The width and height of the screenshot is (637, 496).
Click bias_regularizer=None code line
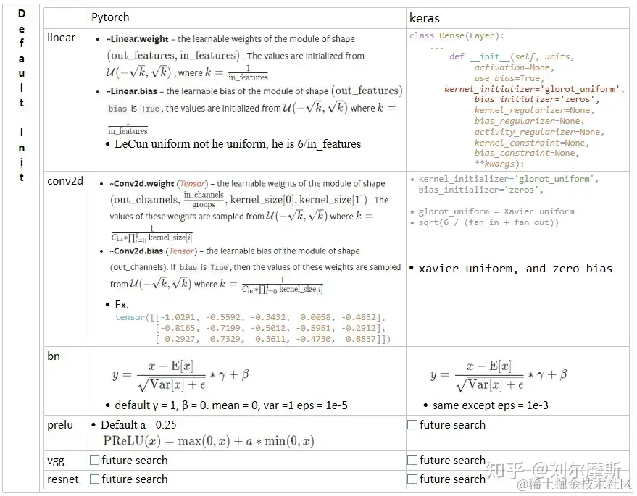[x=529, y=121]
